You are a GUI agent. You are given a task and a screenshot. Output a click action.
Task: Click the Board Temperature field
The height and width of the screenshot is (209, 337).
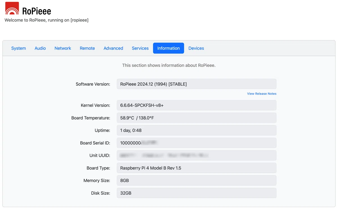pos(197,118)
